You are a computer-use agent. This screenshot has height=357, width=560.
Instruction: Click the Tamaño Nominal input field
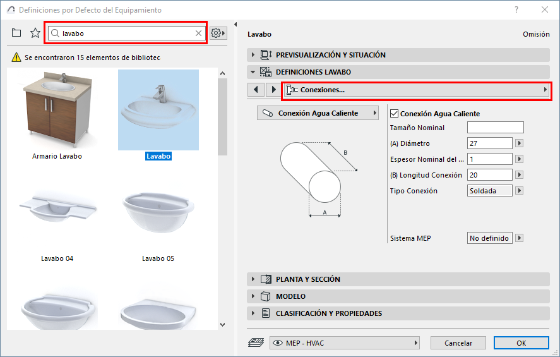coord(495,128)
